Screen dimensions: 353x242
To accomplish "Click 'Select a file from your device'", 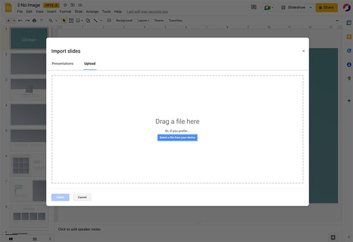I will [x=177, y=137].
